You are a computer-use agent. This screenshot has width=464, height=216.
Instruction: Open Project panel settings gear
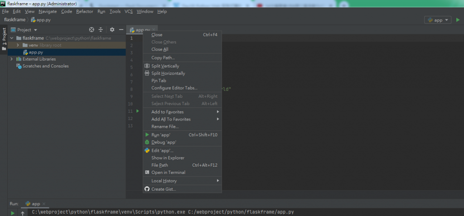112,29
